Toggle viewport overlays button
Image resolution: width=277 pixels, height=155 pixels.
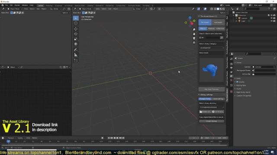click(205, 9)
